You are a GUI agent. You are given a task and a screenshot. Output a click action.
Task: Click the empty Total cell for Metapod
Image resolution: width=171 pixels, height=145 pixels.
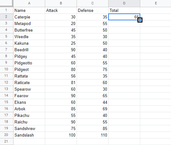tap(124, 23)
